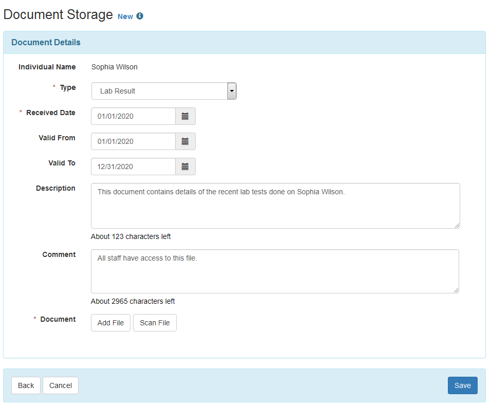The width and height of the screenshot is (491, 406).
Task: Click the info icon beside the New label
Action: (x=139, y=16)
